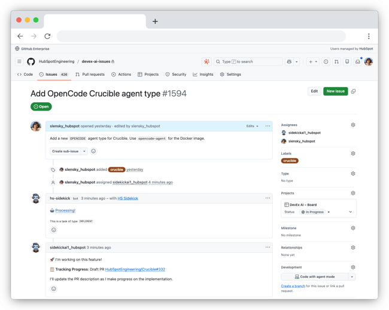The width and height of the screenshot is (389, 310).
Task: Add a reaction to the issue description
Action: pos(93,151)
